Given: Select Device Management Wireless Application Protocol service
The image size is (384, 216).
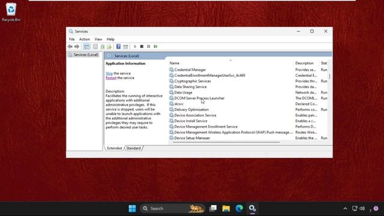Looking at the screenshot, I should pos(233,132).
